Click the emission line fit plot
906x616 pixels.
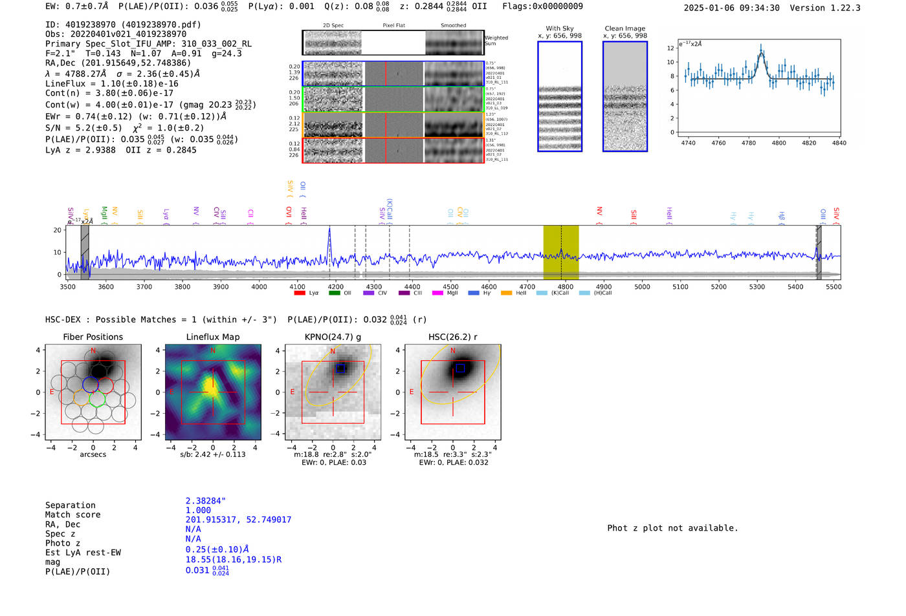click(x=759, y=88)
